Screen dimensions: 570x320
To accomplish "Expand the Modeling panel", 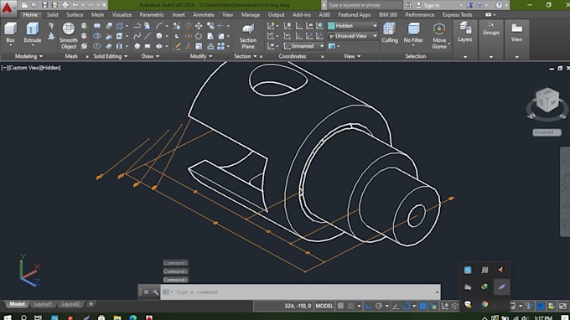I will tap(28, 56).
